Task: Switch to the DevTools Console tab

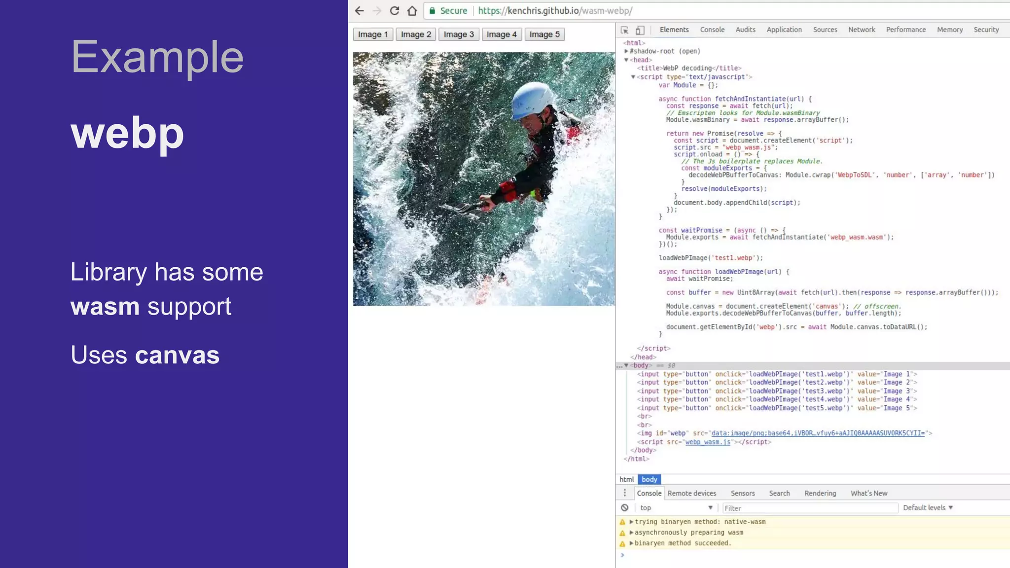Action: coord(712,30)
